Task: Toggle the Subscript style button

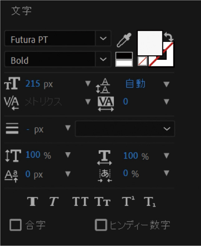Action: (x=150, y=202)
